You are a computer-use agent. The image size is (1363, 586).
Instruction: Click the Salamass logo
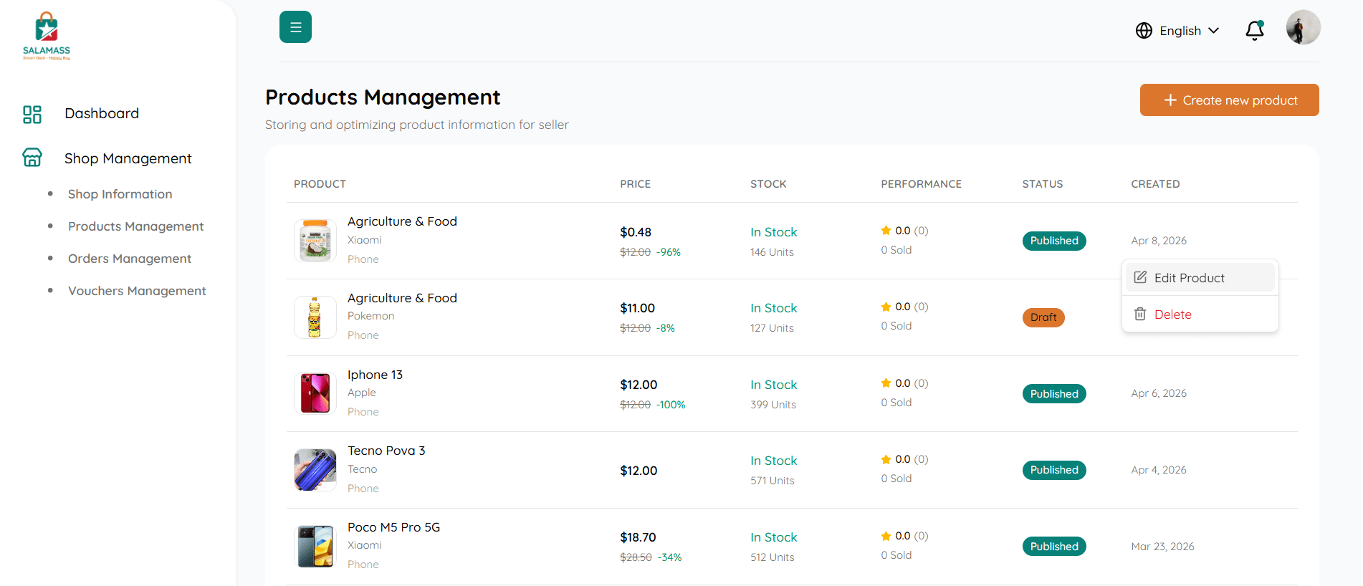(47, 36)
